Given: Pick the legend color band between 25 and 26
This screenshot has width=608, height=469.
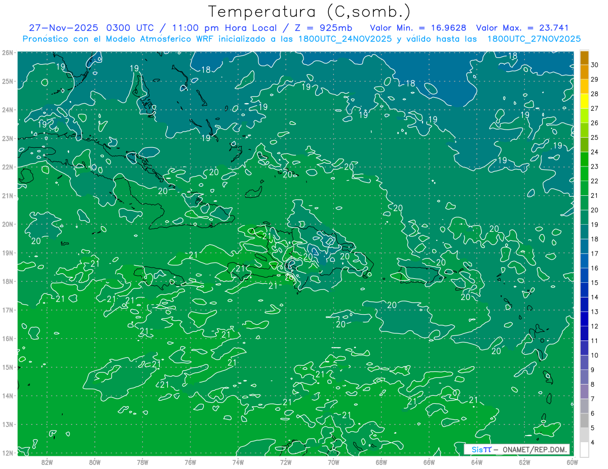Looking at the screenshot, I should tap(584, 131).
